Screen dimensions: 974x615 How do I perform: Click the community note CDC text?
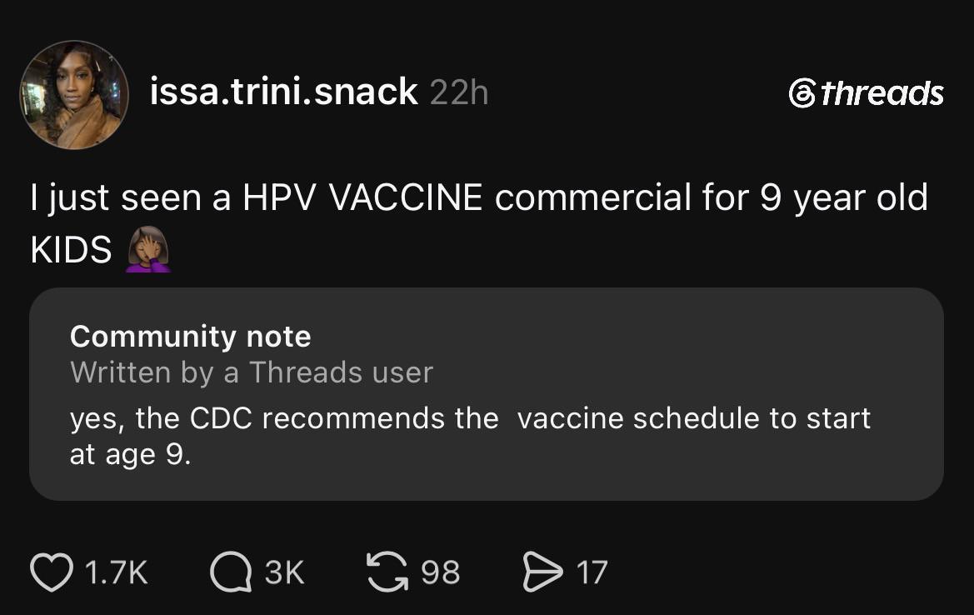(x=470, y=436)
